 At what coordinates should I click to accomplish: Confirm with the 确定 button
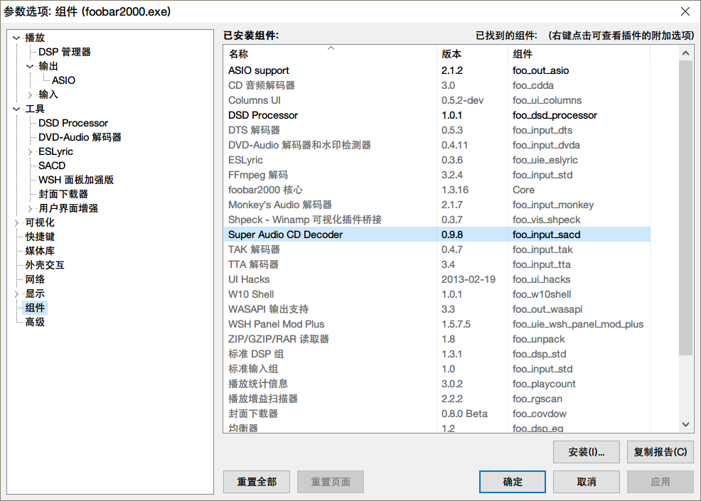click(x=513, y=482)
